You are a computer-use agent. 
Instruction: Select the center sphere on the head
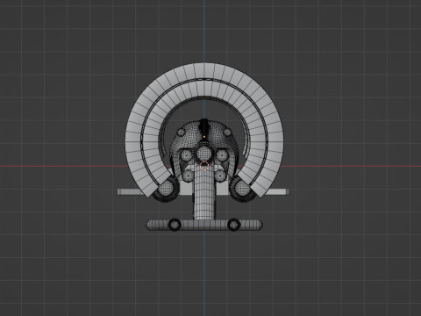click(x=204, y=154)
